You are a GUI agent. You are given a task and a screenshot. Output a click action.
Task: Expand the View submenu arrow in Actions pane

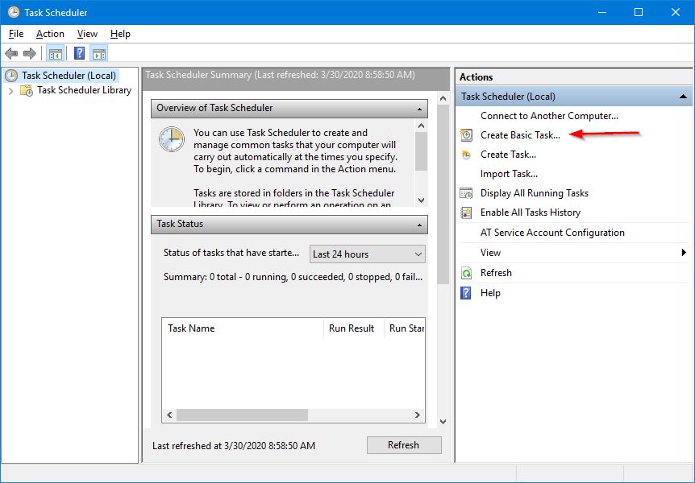(x=684, y=253)
